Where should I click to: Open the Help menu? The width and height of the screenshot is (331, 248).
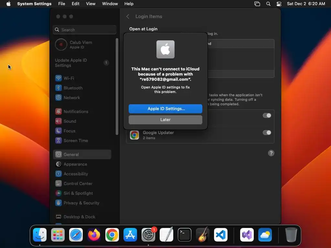[129, 4]
